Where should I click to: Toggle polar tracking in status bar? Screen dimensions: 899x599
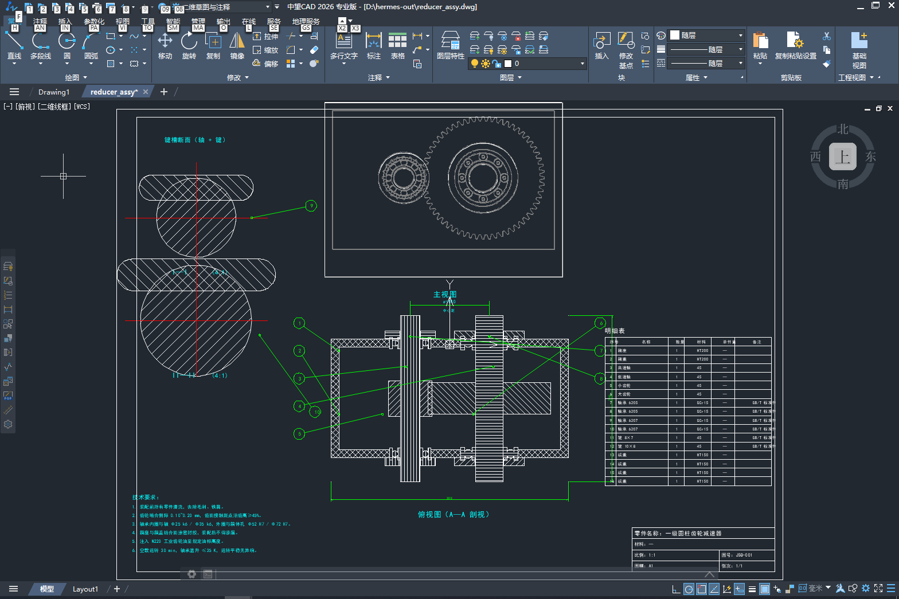coord(689,589)
